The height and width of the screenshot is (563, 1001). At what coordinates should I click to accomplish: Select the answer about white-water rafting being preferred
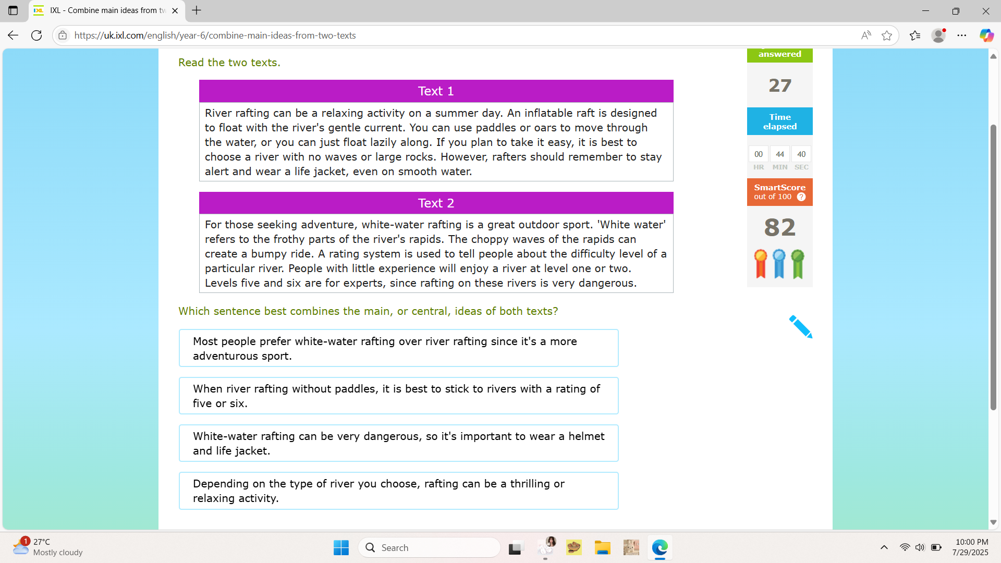coord(398,348)
